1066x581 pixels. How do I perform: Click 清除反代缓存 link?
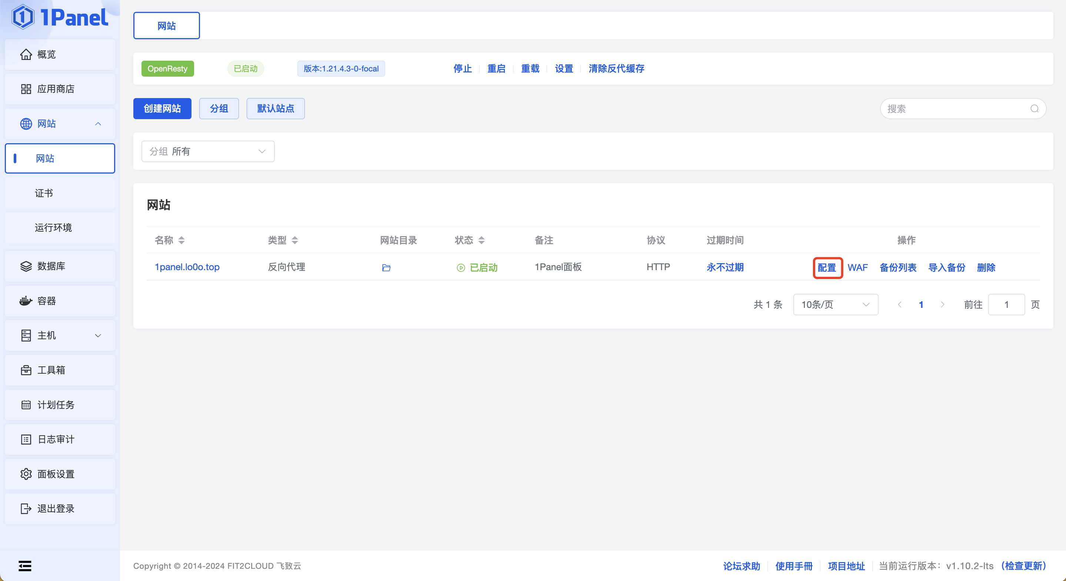pos(616,68)
